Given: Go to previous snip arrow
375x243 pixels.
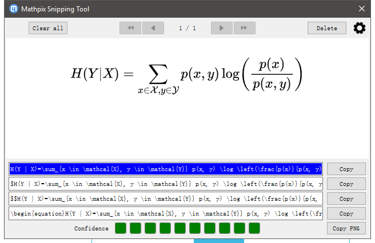Looking at the screenshot, I should coord(153,28).
